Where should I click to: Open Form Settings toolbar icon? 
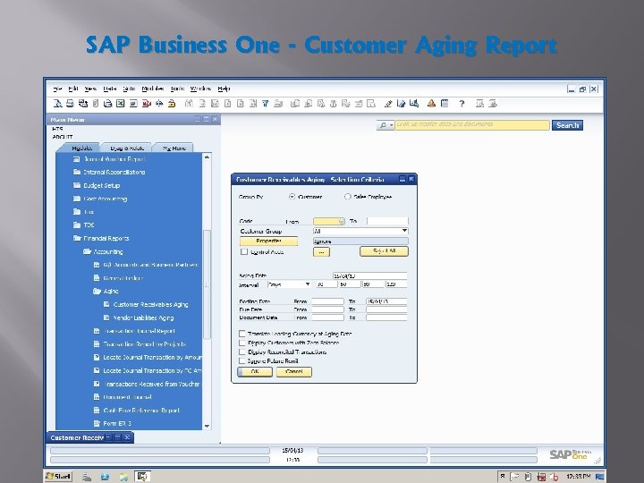coord(401,104)
